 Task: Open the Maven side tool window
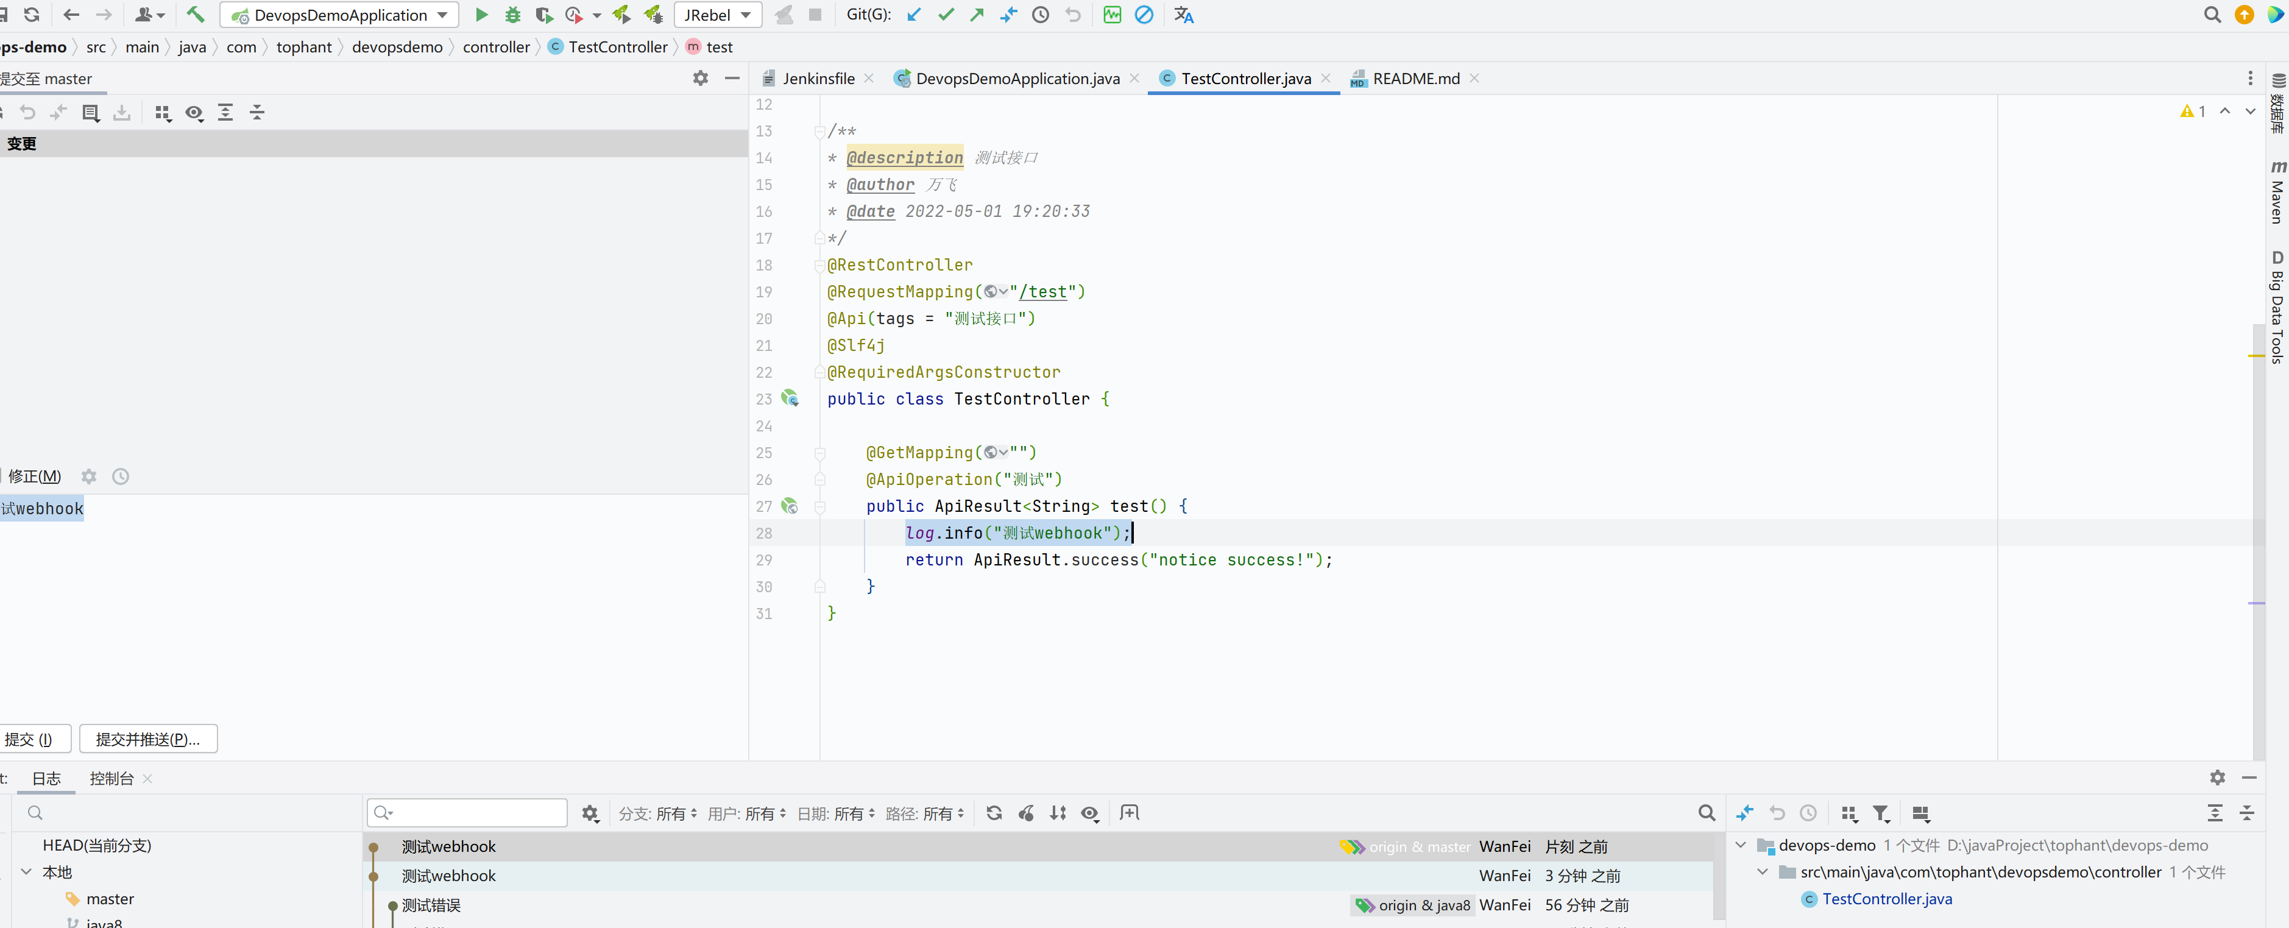click(x=2277, y=191)
